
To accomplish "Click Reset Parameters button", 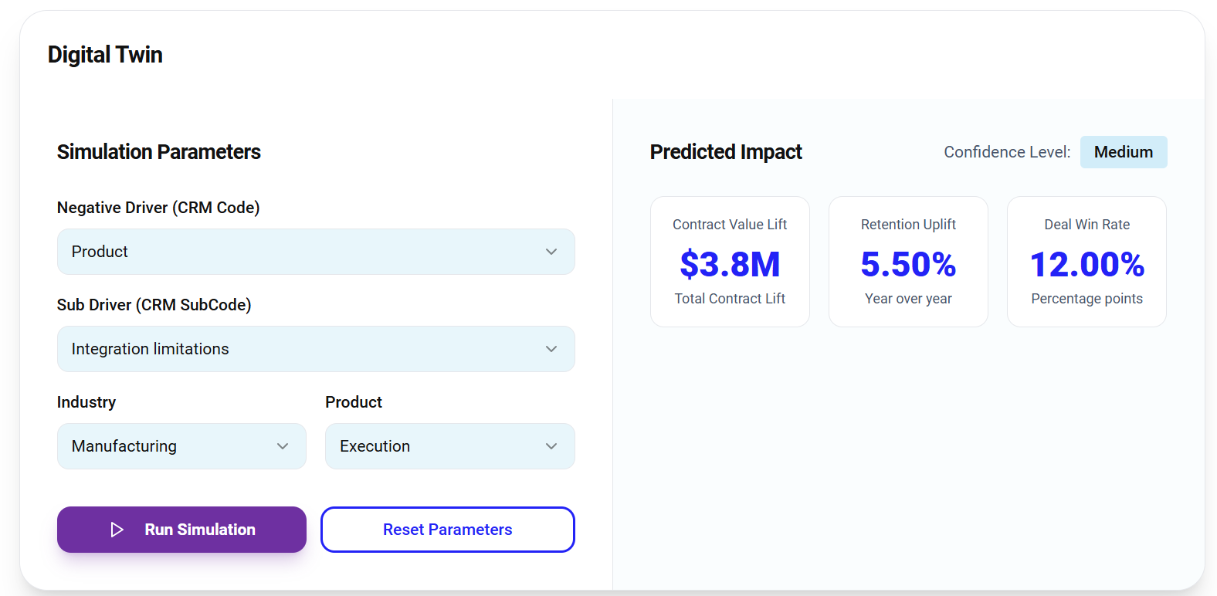I will point(447,530).
